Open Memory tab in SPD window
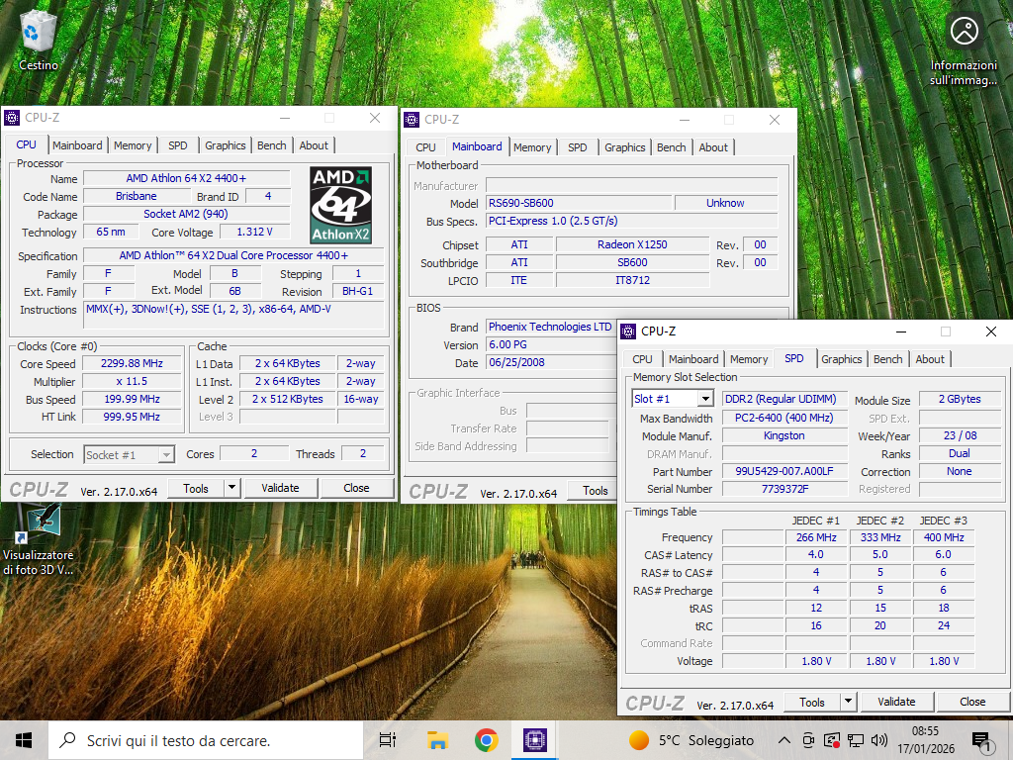Image resolution: width=1013 pixels, height=760 pixels. (x=749, y=359)
